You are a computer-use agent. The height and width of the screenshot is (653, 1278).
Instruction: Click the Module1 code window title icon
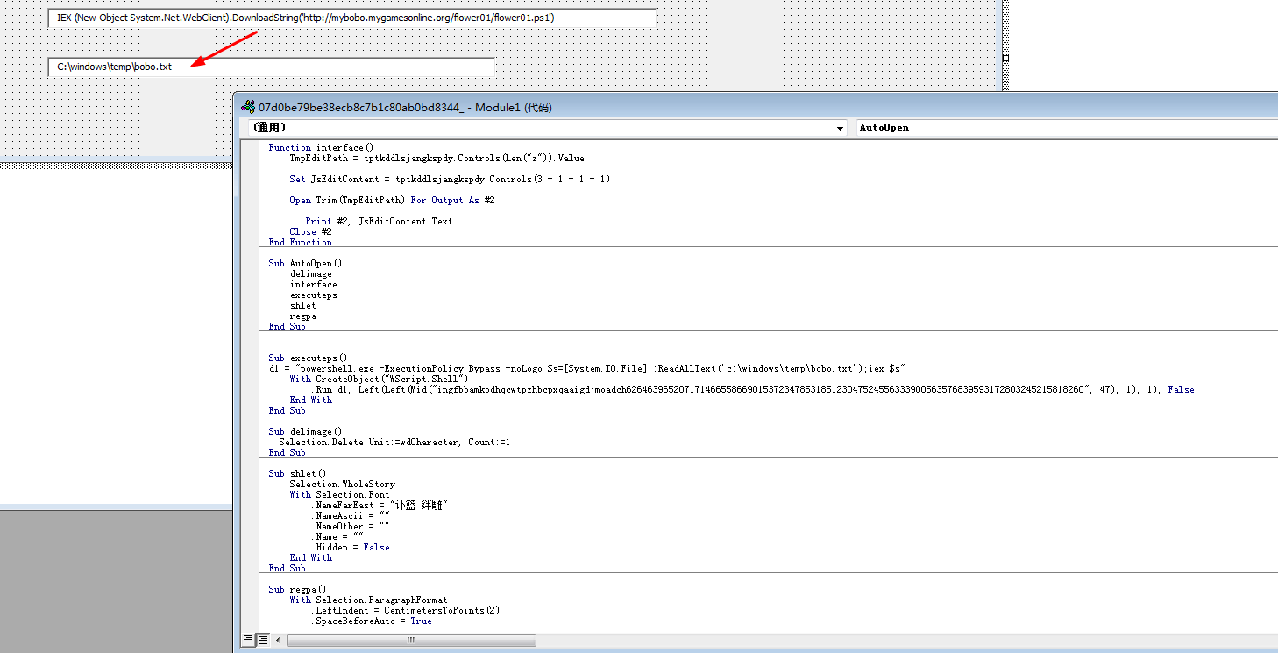[x=247, y=107]
